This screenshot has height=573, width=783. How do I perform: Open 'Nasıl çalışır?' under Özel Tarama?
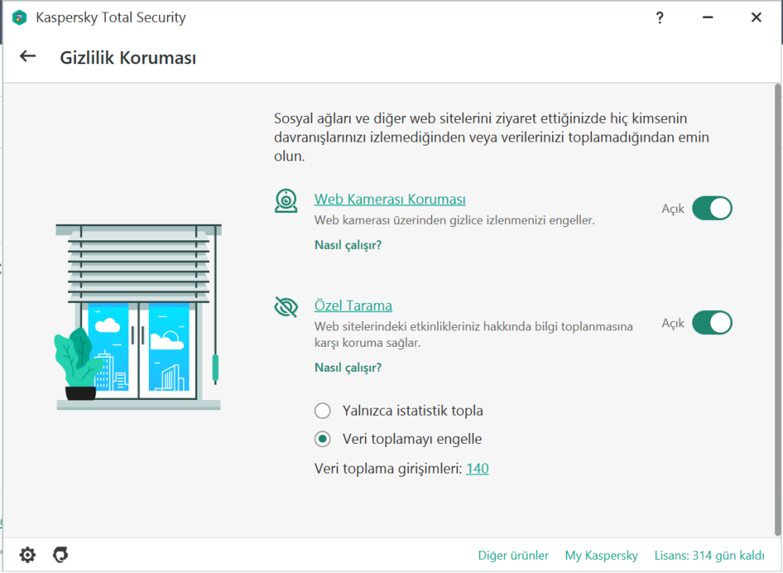pyautogui.click(x=348, y=368)
